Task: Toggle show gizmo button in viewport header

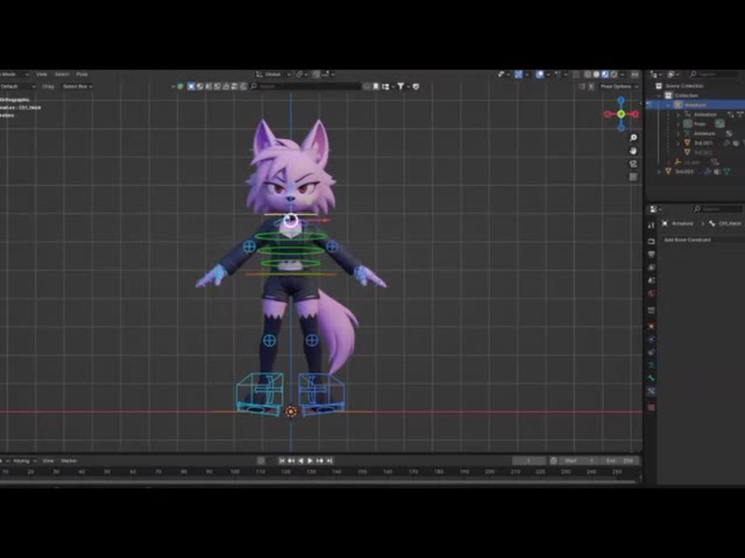Action: pos(519,74)
